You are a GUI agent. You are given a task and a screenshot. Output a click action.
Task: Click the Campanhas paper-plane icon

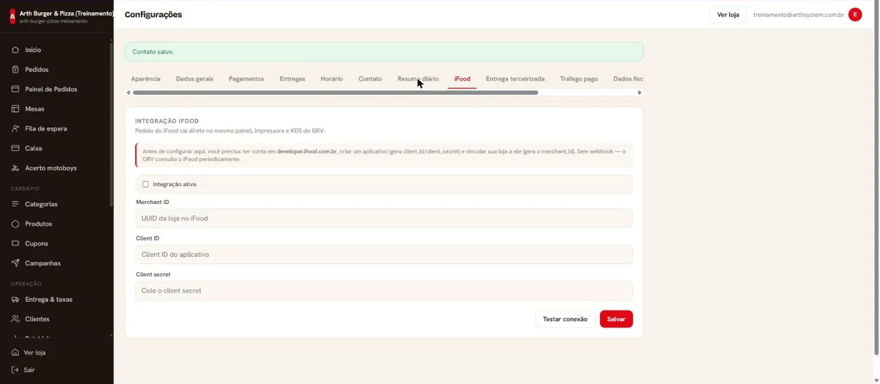click(x=15, y=263)
